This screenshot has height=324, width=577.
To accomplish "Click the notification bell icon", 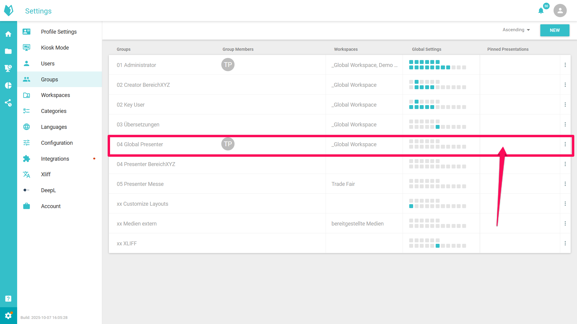I will tap(541, 11).
